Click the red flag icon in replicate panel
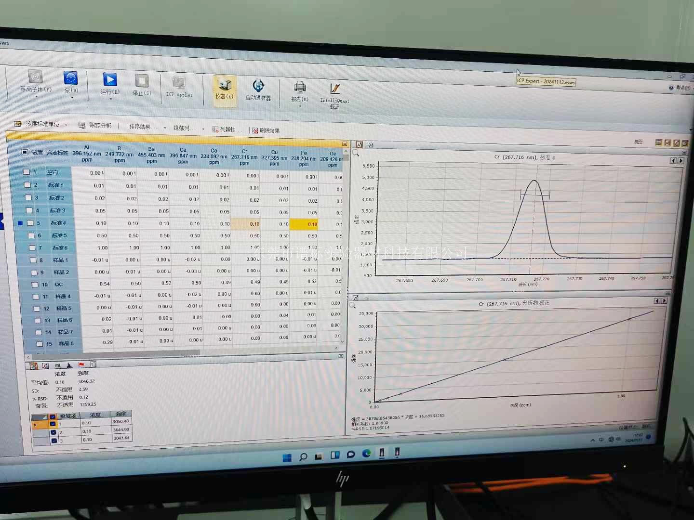Image resolution: width=694 pixels, height=520 pixels. tap(81, 365)
